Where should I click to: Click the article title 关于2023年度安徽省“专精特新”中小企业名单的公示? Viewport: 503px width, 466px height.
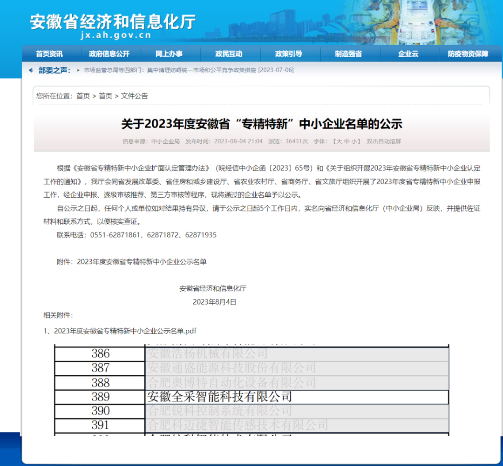262,124
